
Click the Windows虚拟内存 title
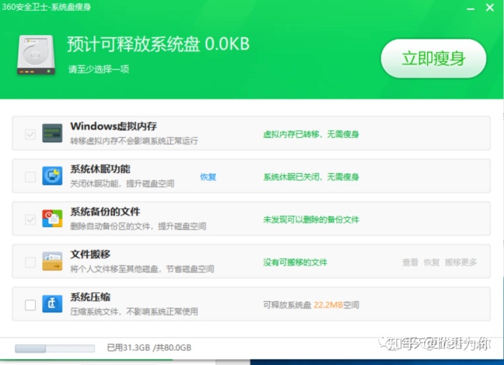[x=113, y=126]
